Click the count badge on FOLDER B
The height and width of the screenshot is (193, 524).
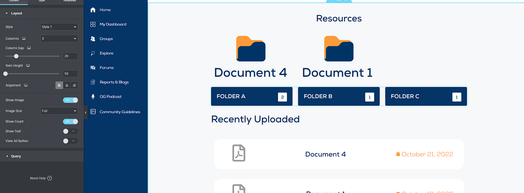tap(370, 97)
